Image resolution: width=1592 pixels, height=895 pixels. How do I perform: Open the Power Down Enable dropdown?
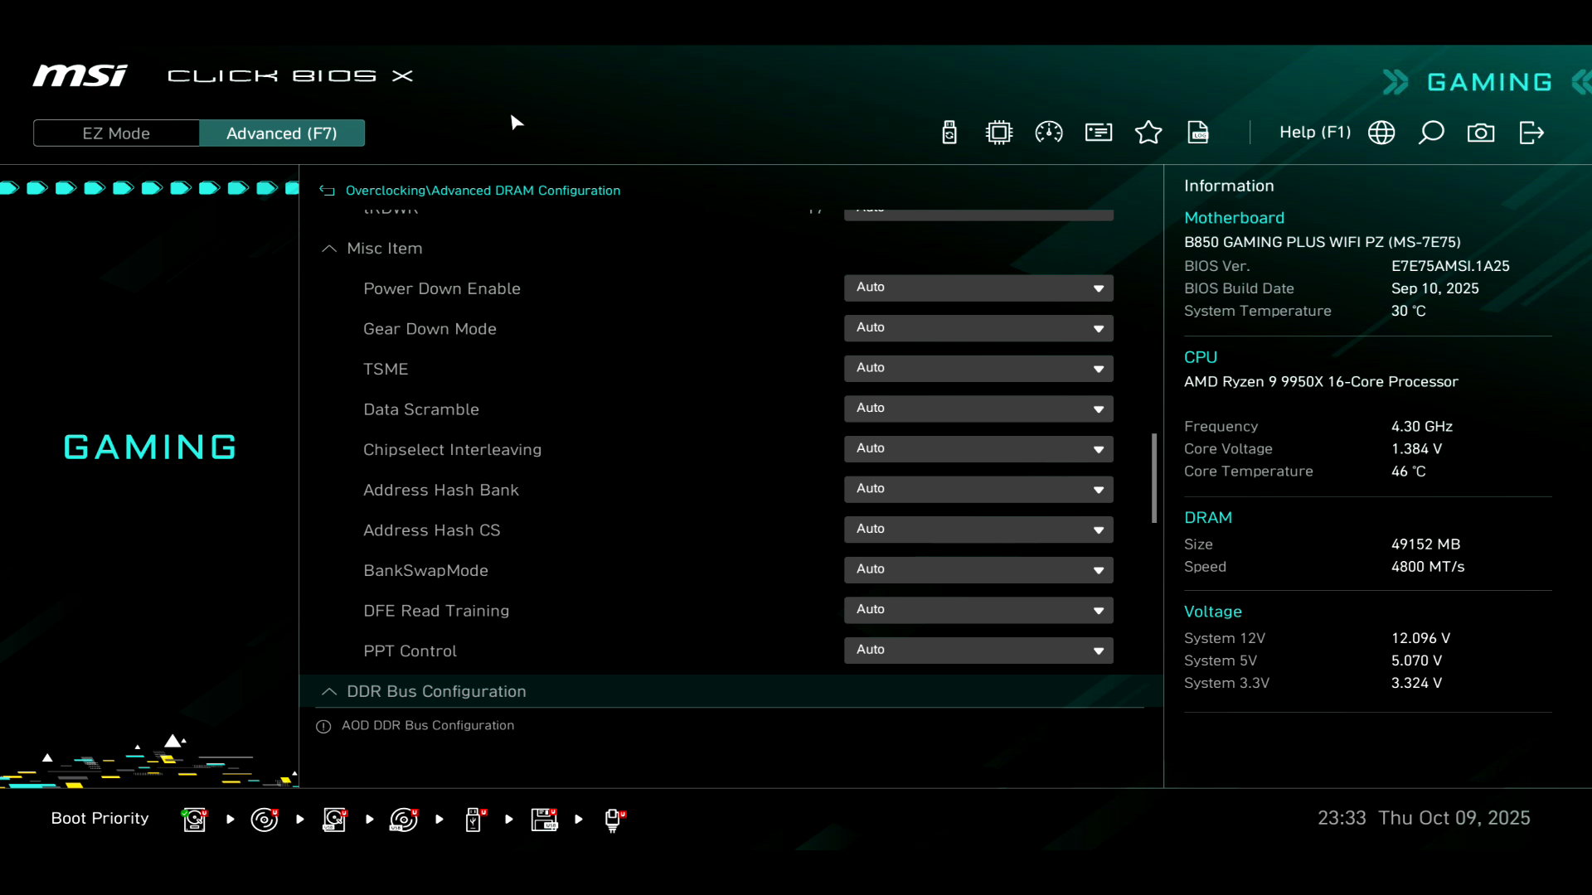point(978,288)
